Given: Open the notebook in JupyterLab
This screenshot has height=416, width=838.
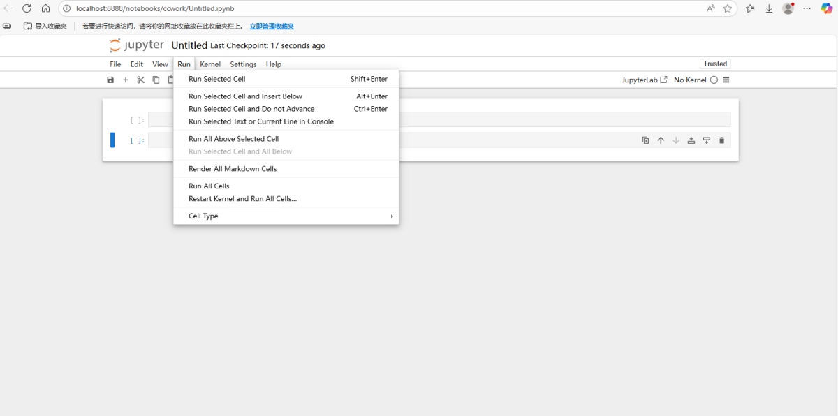Looking at the screenshot, I should click(x=640, y=80).
